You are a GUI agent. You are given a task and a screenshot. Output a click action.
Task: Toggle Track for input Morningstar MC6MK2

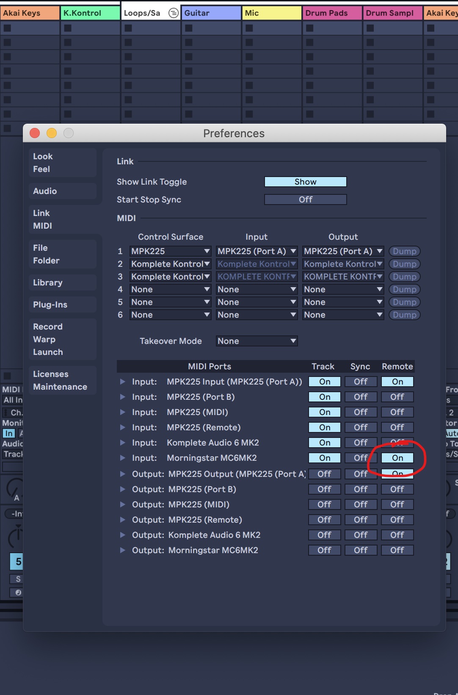point(325,458)
